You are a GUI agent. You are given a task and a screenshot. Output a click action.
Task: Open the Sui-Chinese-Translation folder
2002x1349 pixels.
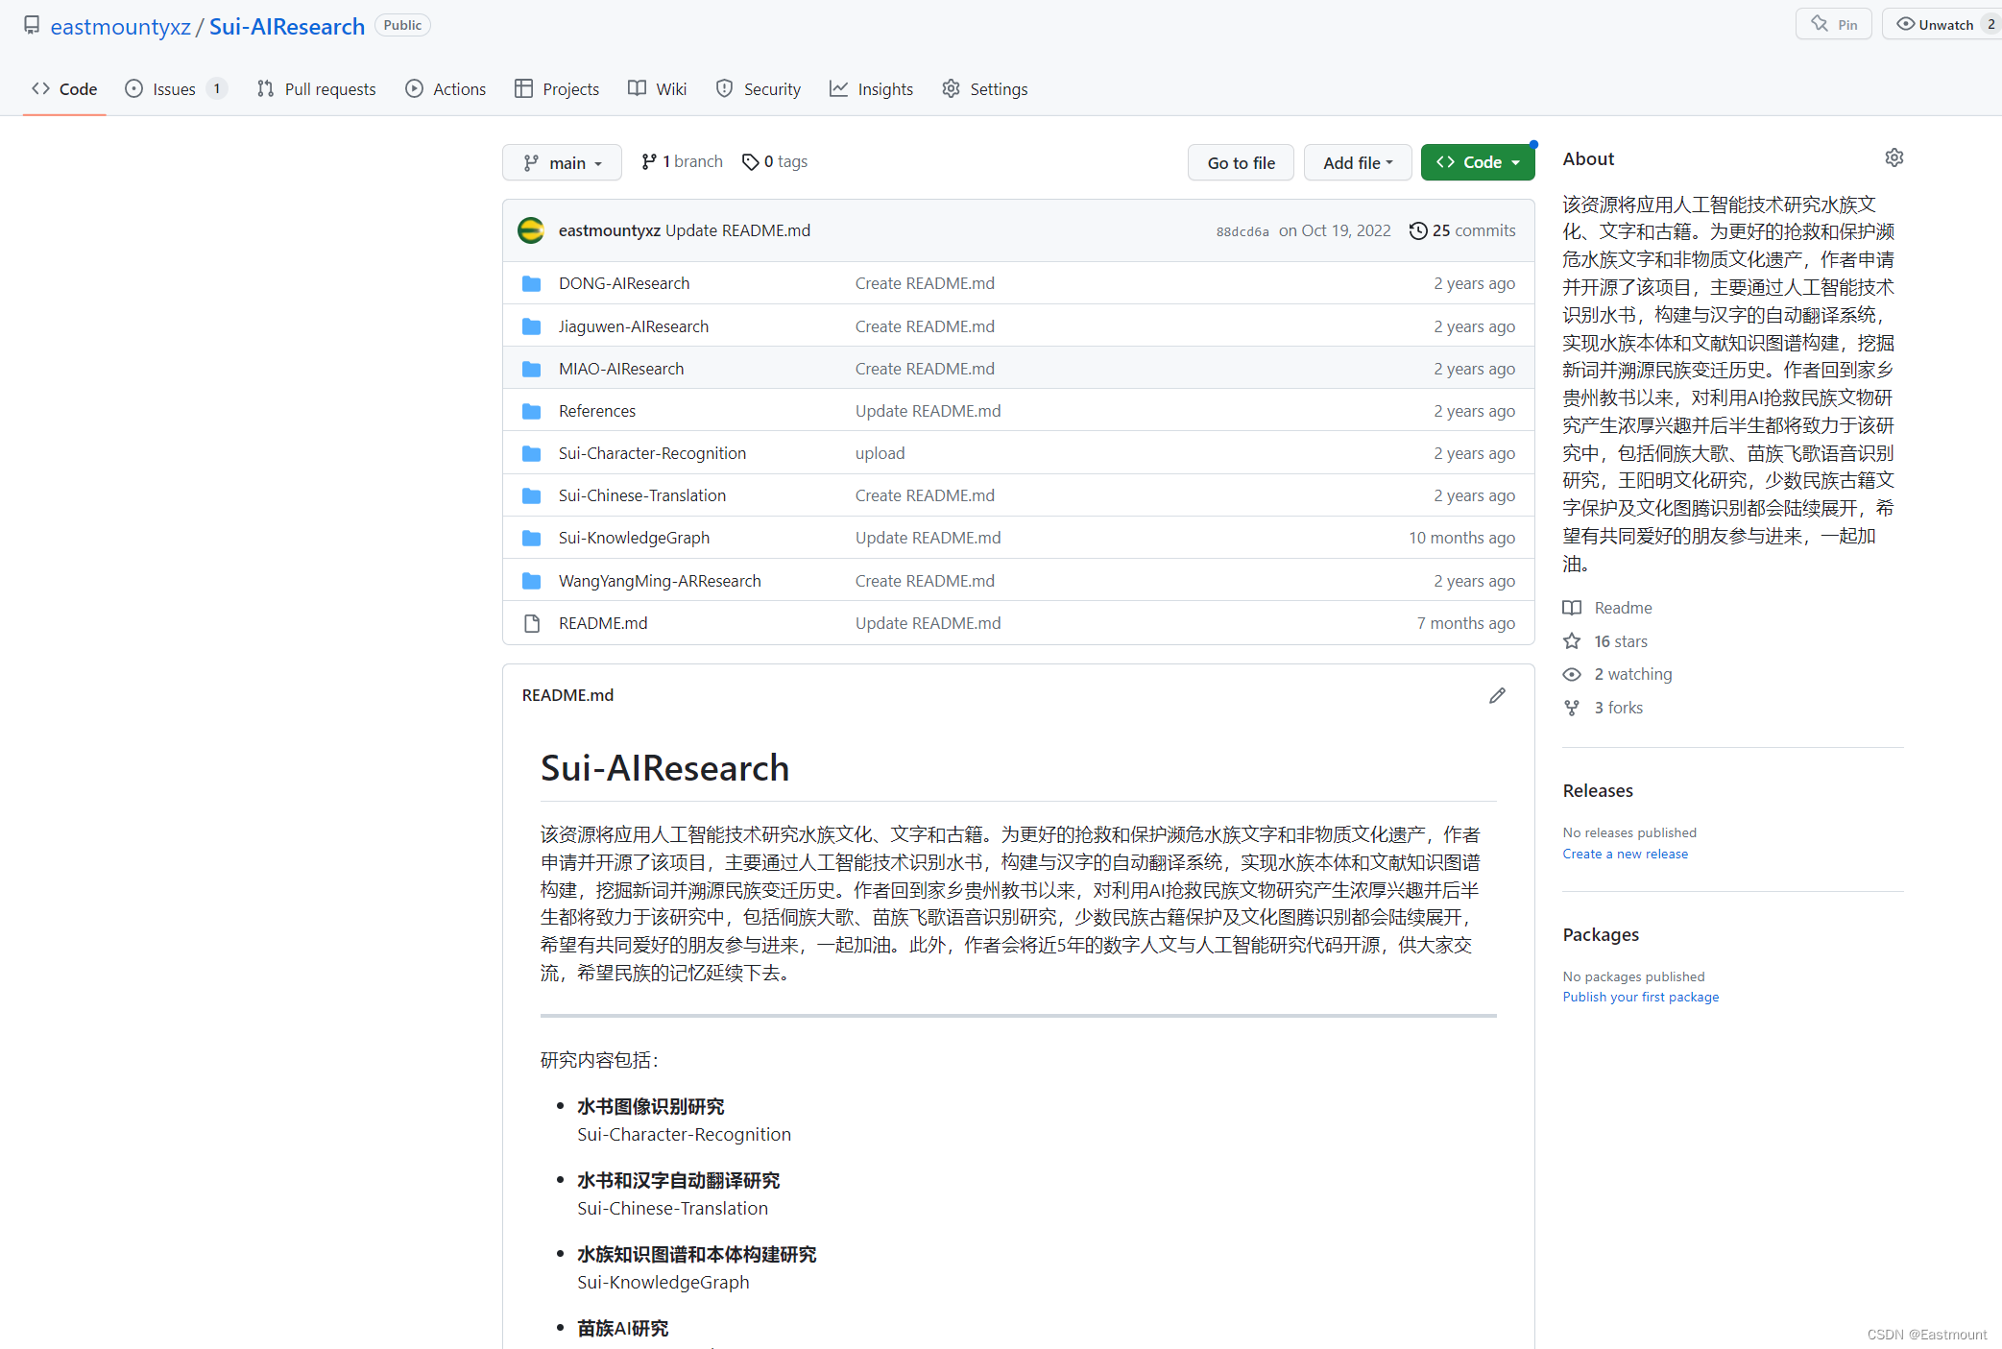(x=642, y=495)
